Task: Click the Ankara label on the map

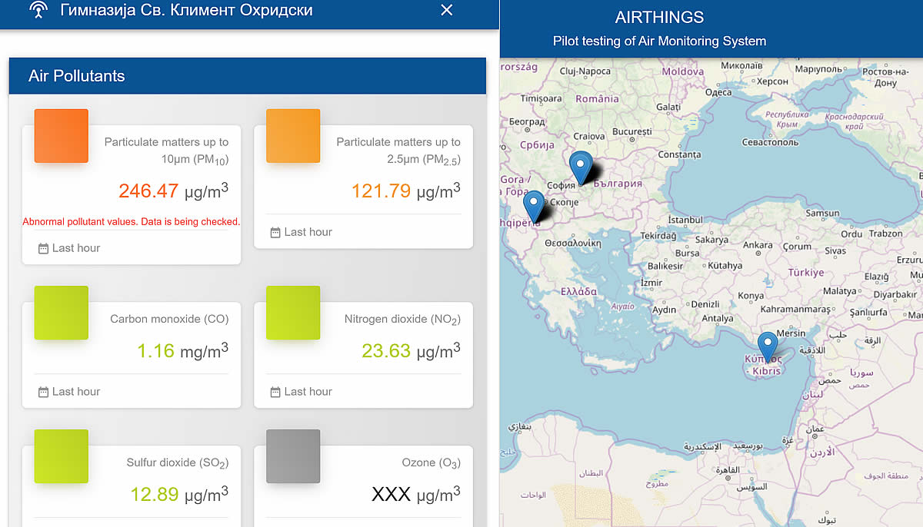Action: pos(758,246)
